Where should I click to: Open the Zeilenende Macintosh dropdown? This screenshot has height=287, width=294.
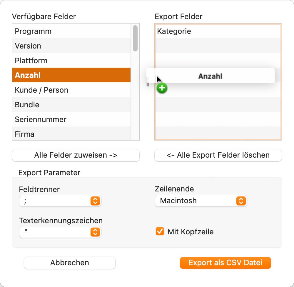pos(201,201)
